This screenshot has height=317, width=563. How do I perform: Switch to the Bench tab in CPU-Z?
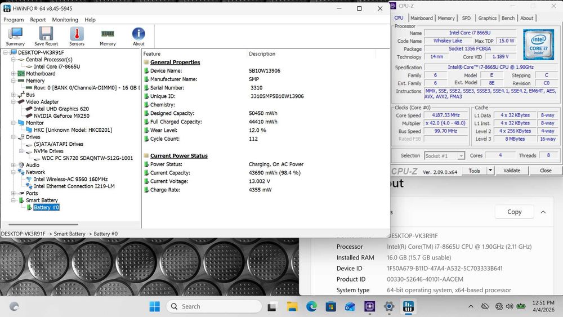[x=508, y=18]
